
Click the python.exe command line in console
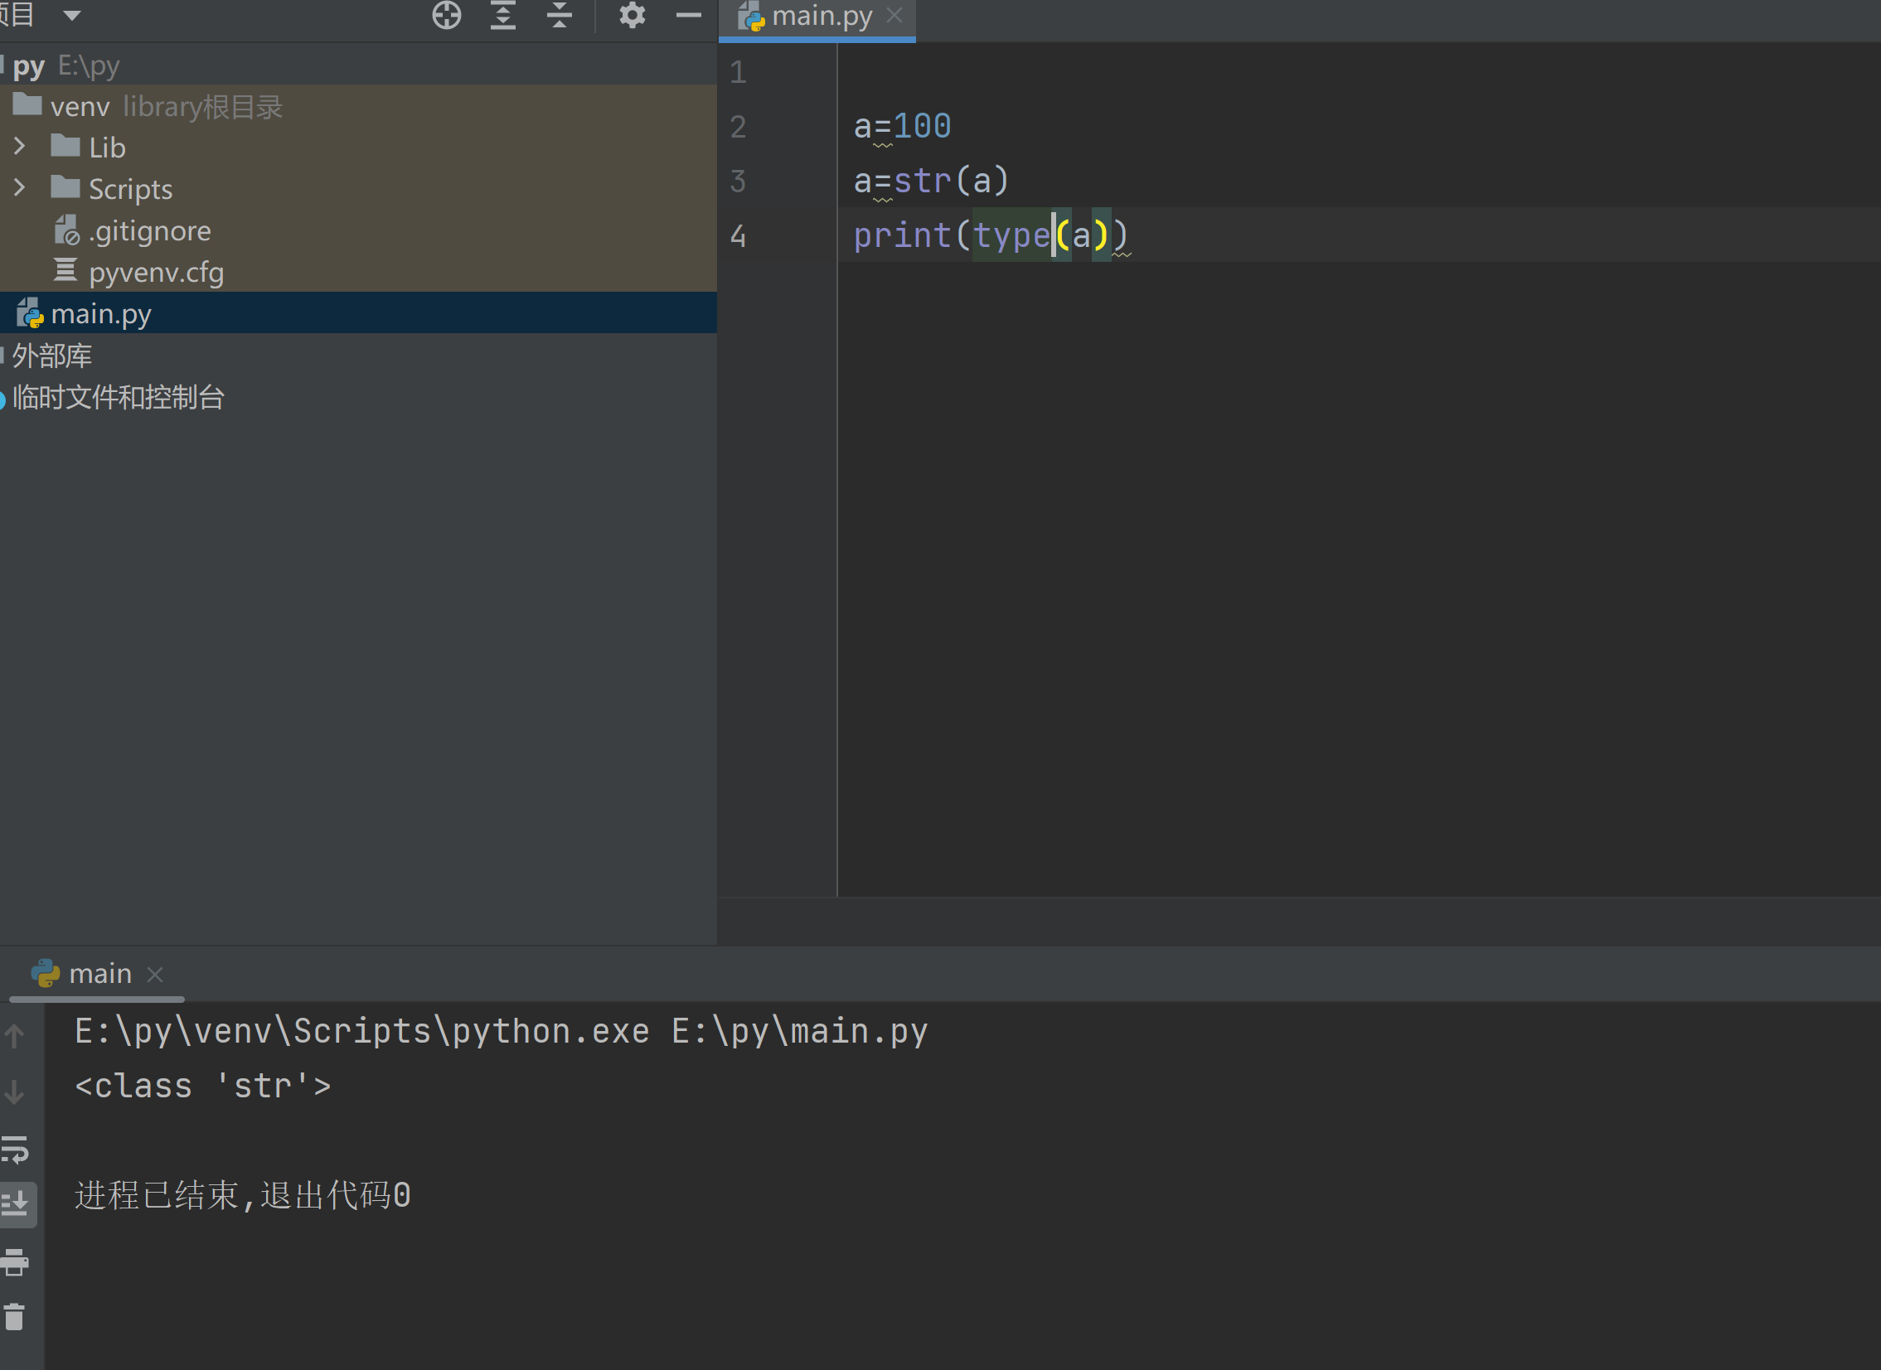(x=501, y=1031)
